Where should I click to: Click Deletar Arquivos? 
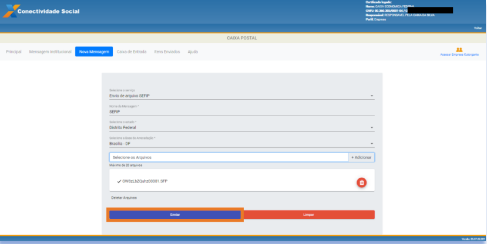click(124, 198)
